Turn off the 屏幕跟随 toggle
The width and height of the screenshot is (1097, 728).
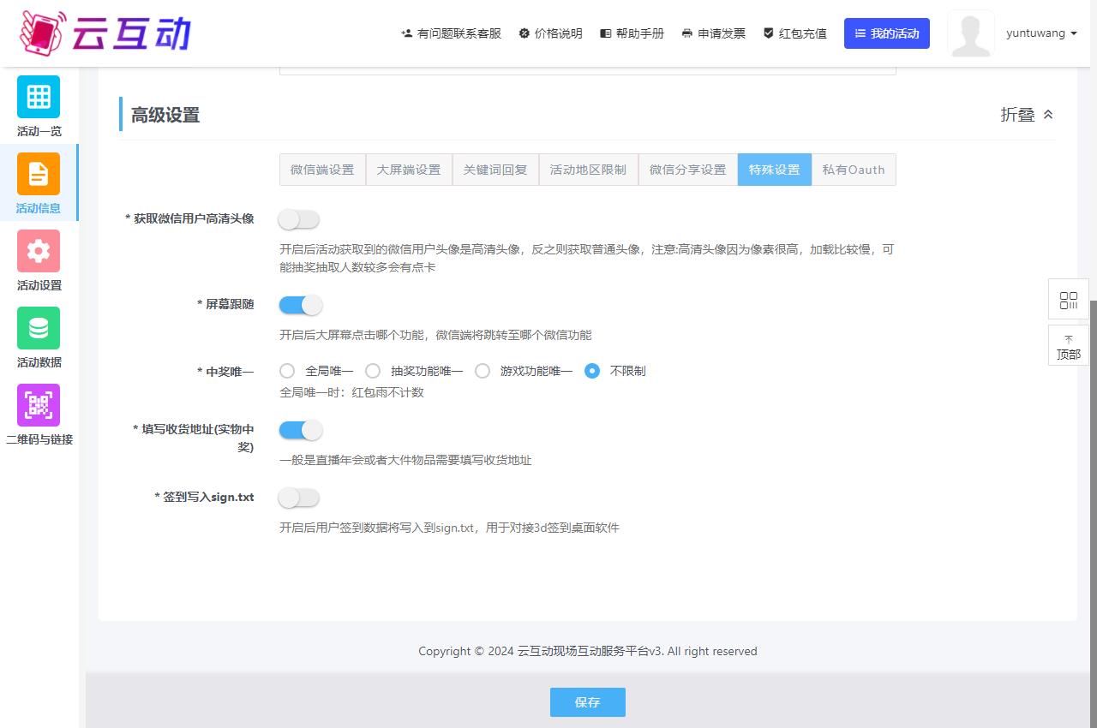click(300, 305)
